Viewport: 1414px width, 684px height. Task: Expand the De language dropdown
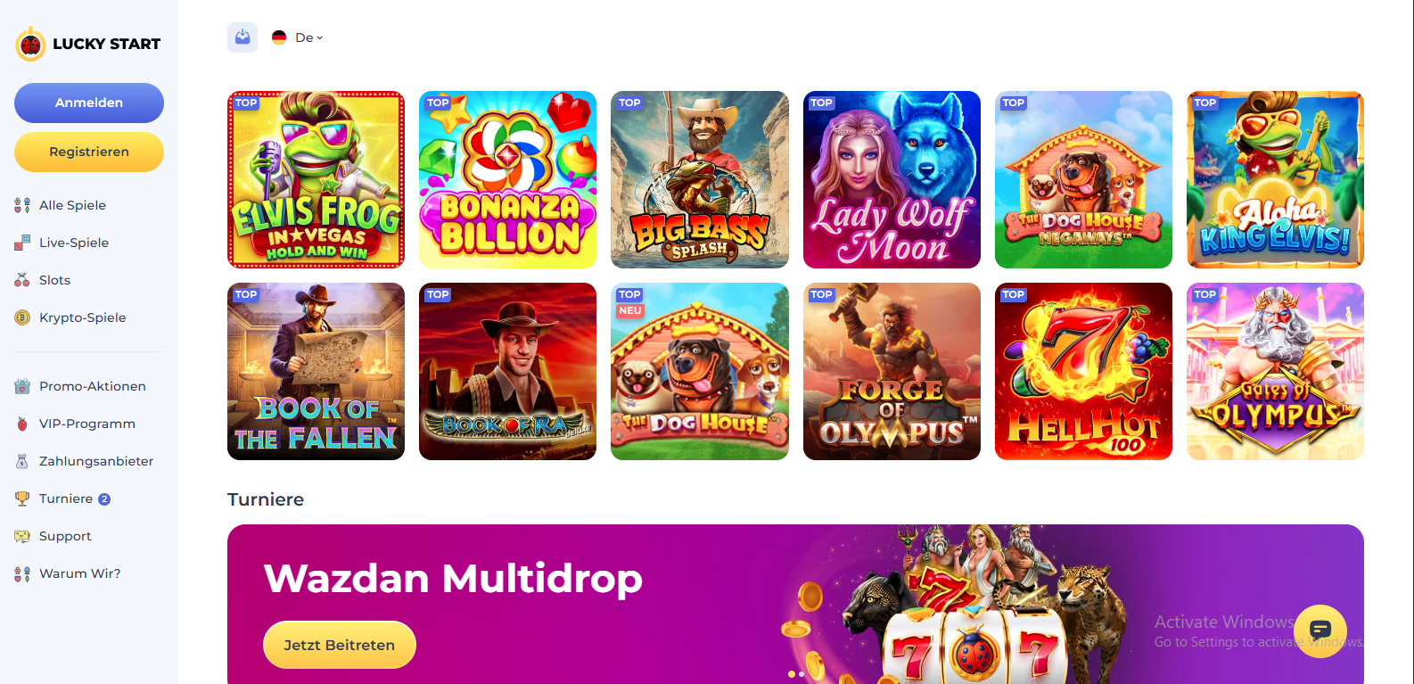[298, 37]
